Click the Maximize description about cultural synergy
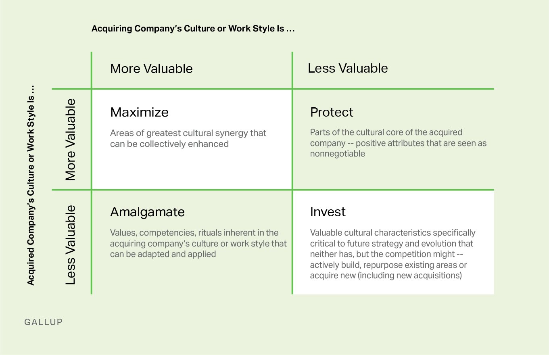549x355 pixels. [188, 138]
